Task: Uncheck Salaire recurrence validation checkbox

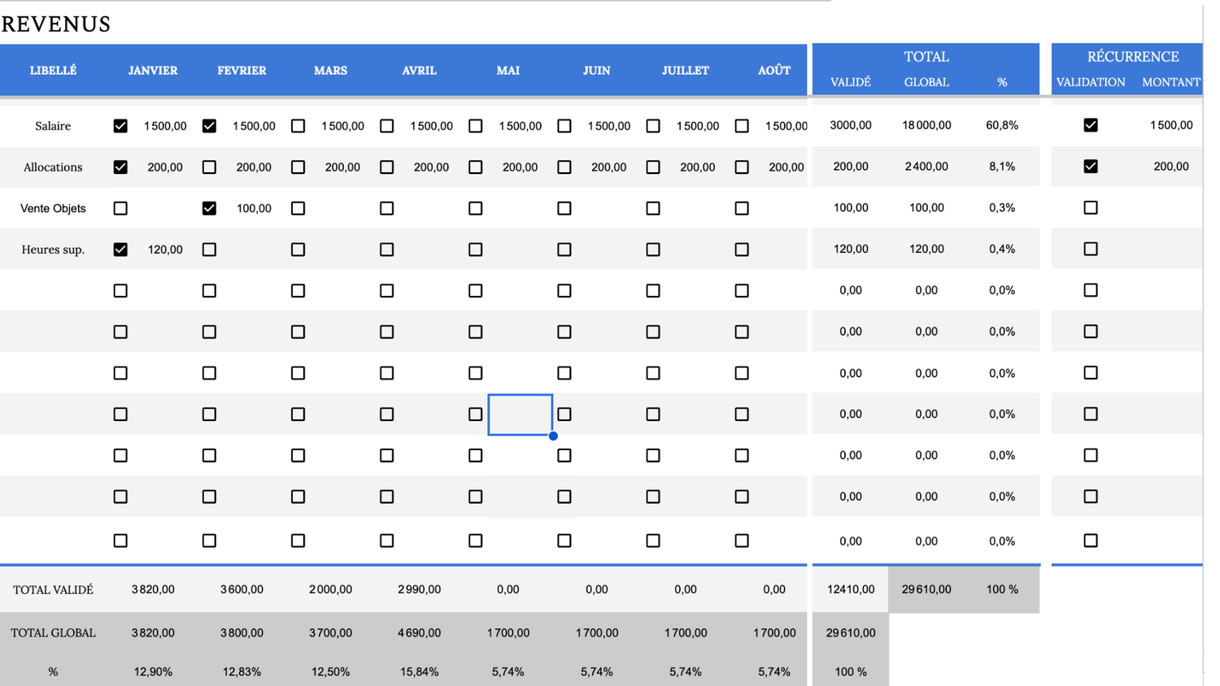Action: 1091,125
